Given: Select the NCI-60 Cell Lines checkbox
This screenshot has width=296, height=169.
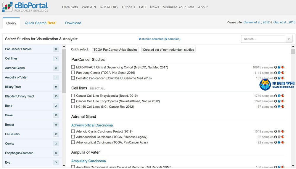Looking at the screenshot, I should click(73, 106).
